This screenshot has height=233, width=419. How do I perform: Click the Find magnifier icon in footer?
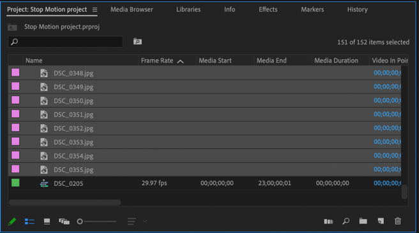point(346,221)
